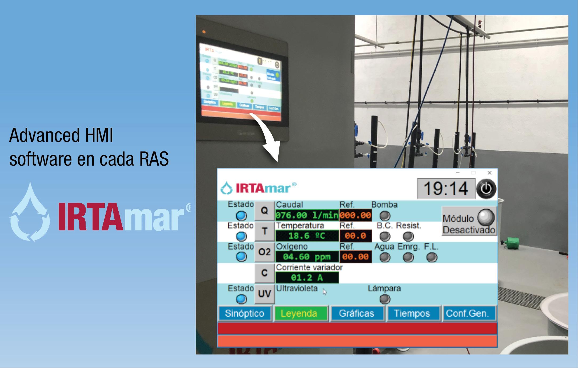Click the Caudal Estado blue indicator
Image resolution: width=578 pixels, height=368 pixels.
242,215
